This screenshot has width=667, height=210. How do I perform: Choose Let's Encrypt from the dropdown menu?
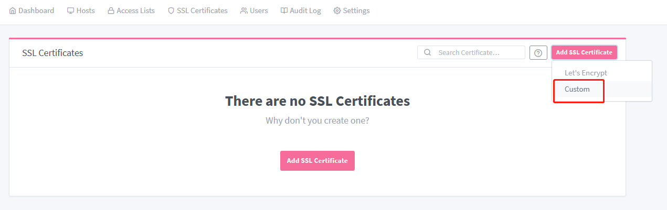586,73
